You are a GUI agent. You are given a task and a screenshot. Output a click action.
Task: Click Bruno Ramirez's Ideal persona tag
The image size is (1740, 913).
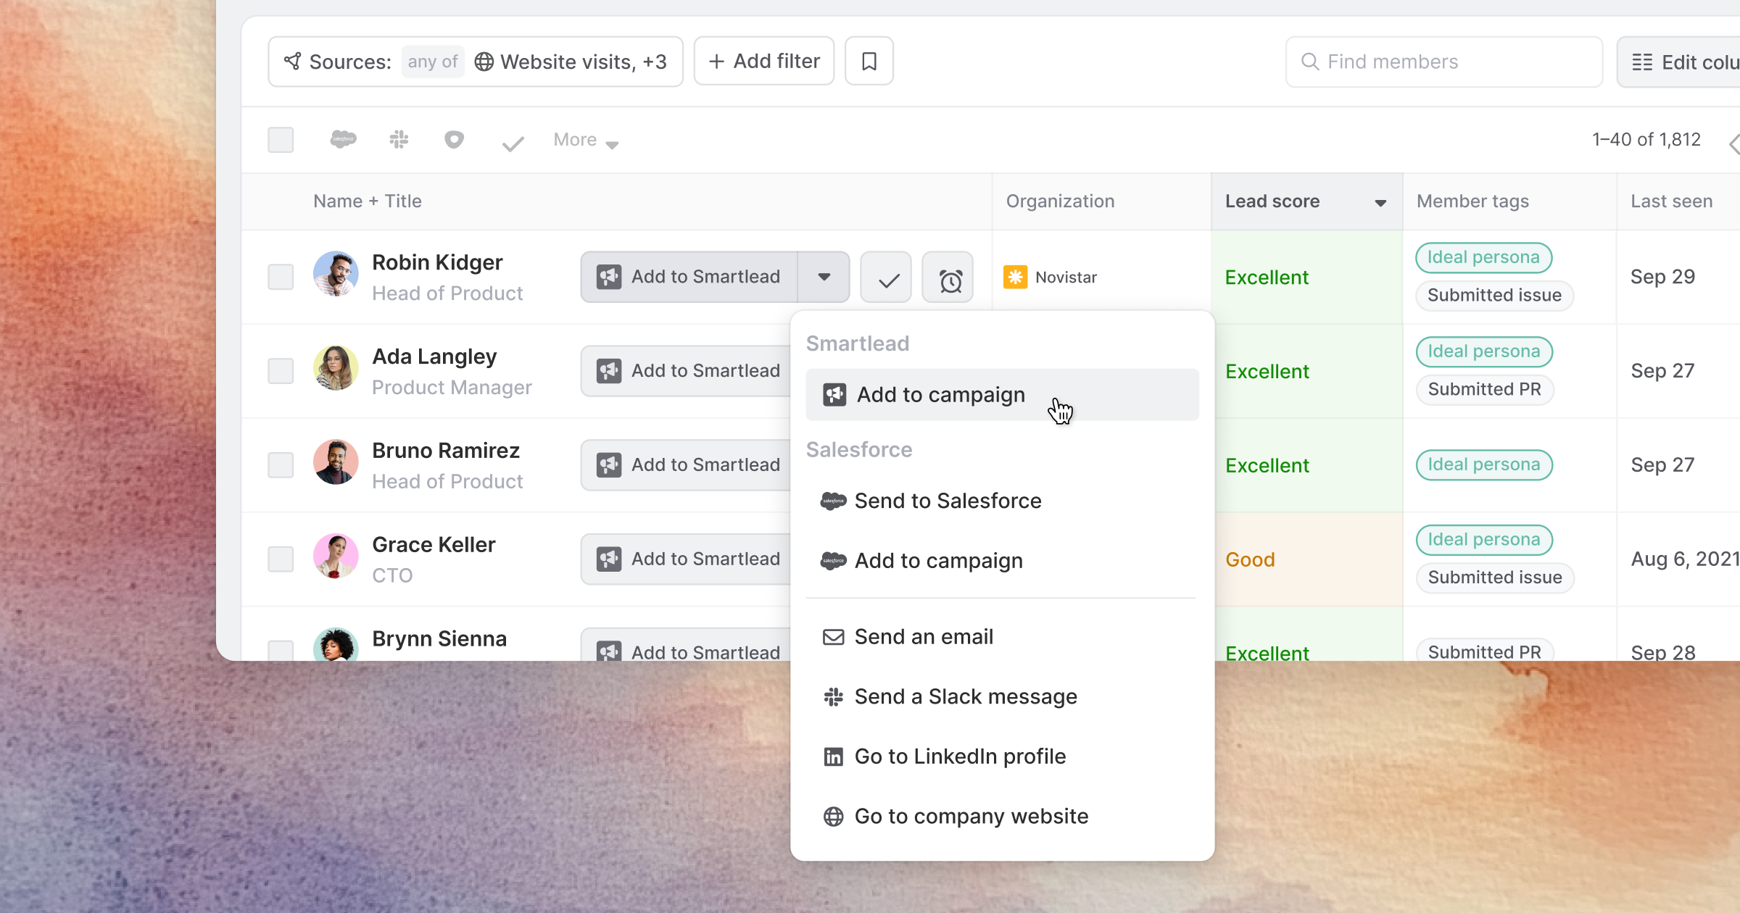tap(1484, 465)
